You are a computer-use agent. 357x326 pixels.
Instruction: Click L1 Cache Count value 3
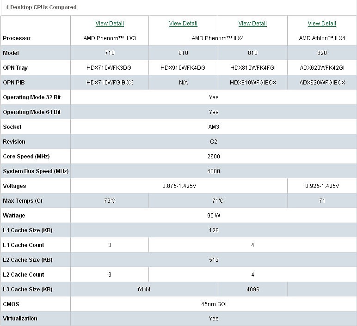[x=110, y=245]
